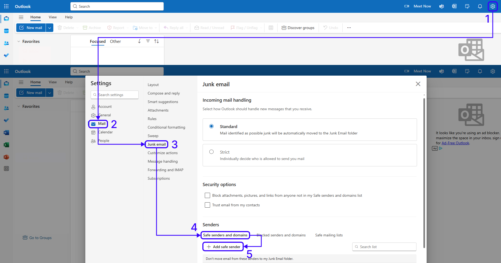
Task: Select Calendar category in Settings
Action: pyautogui.click(x=102, y=132)
